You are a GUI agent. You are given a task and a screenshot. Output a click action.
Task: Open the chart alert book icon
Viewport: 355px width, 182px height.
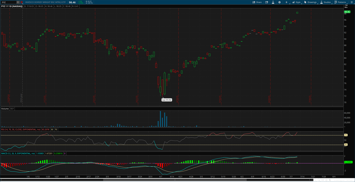[x=267, y=2]
